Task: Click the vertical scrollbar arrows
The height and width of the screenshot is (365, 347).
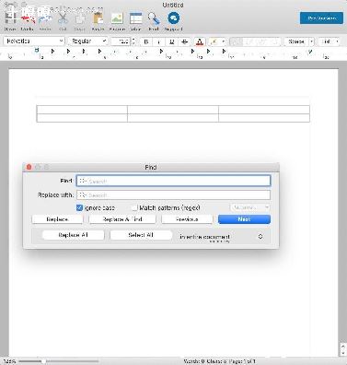Action: (x=343, y=349)
